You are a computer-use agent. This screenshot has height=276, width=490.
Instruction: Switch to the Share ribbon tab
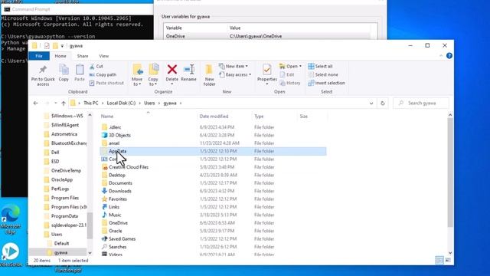coord(83,56)
